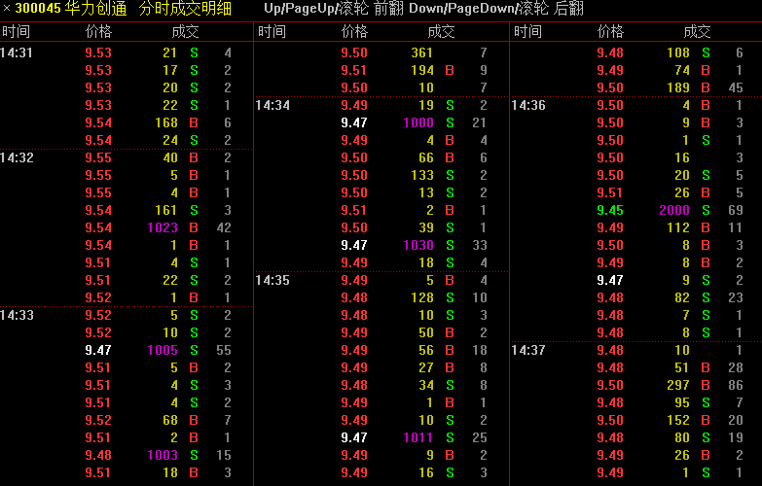
Task: Click the 128 volume entry
Action: pos(422,297)
